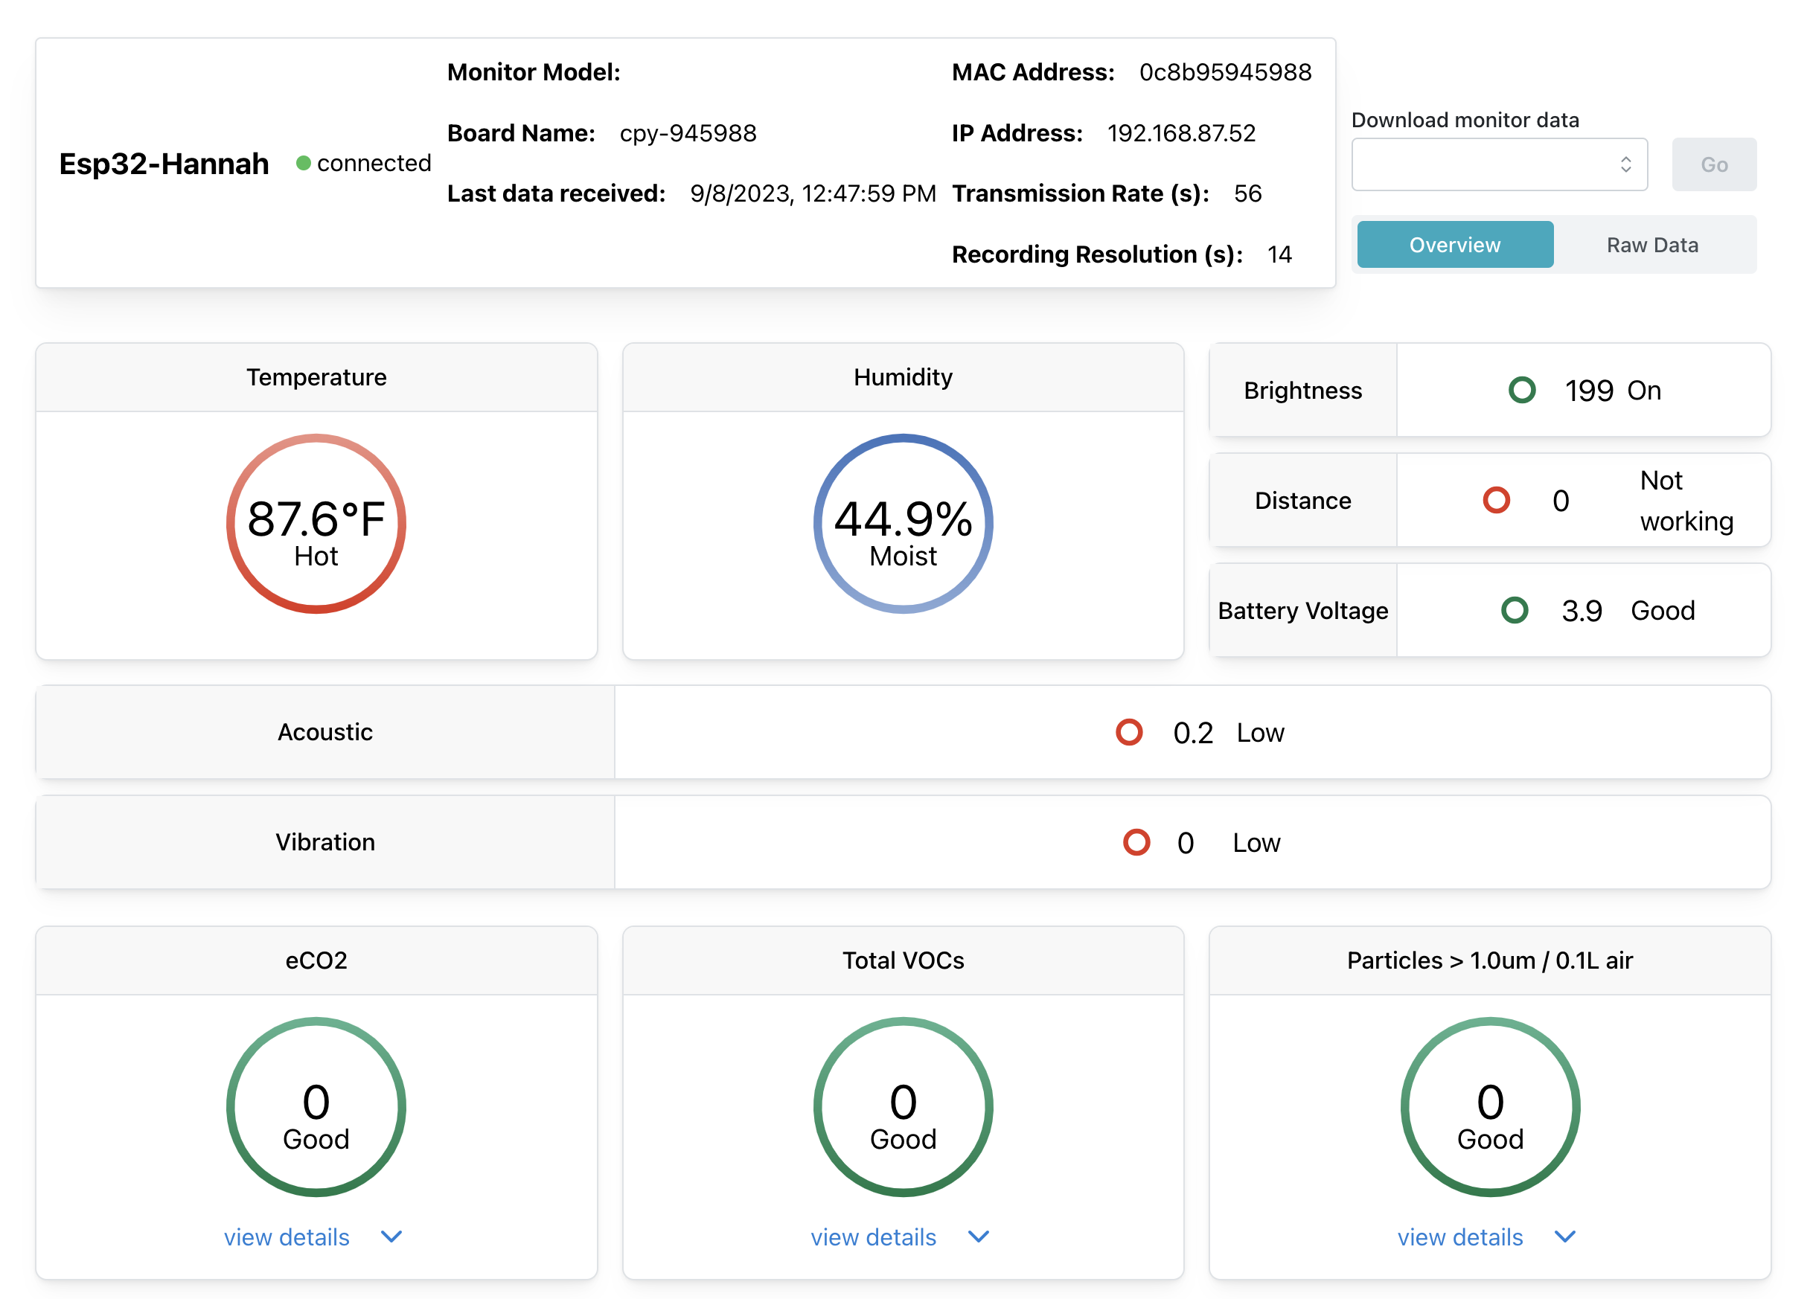Expand eCO2 details chevron

(x=391, y=1236)
